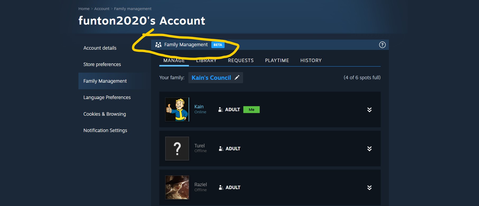Click the Kain's Council family name
The height and width of the screenshot is (206, 479).
tap(211, 78)
